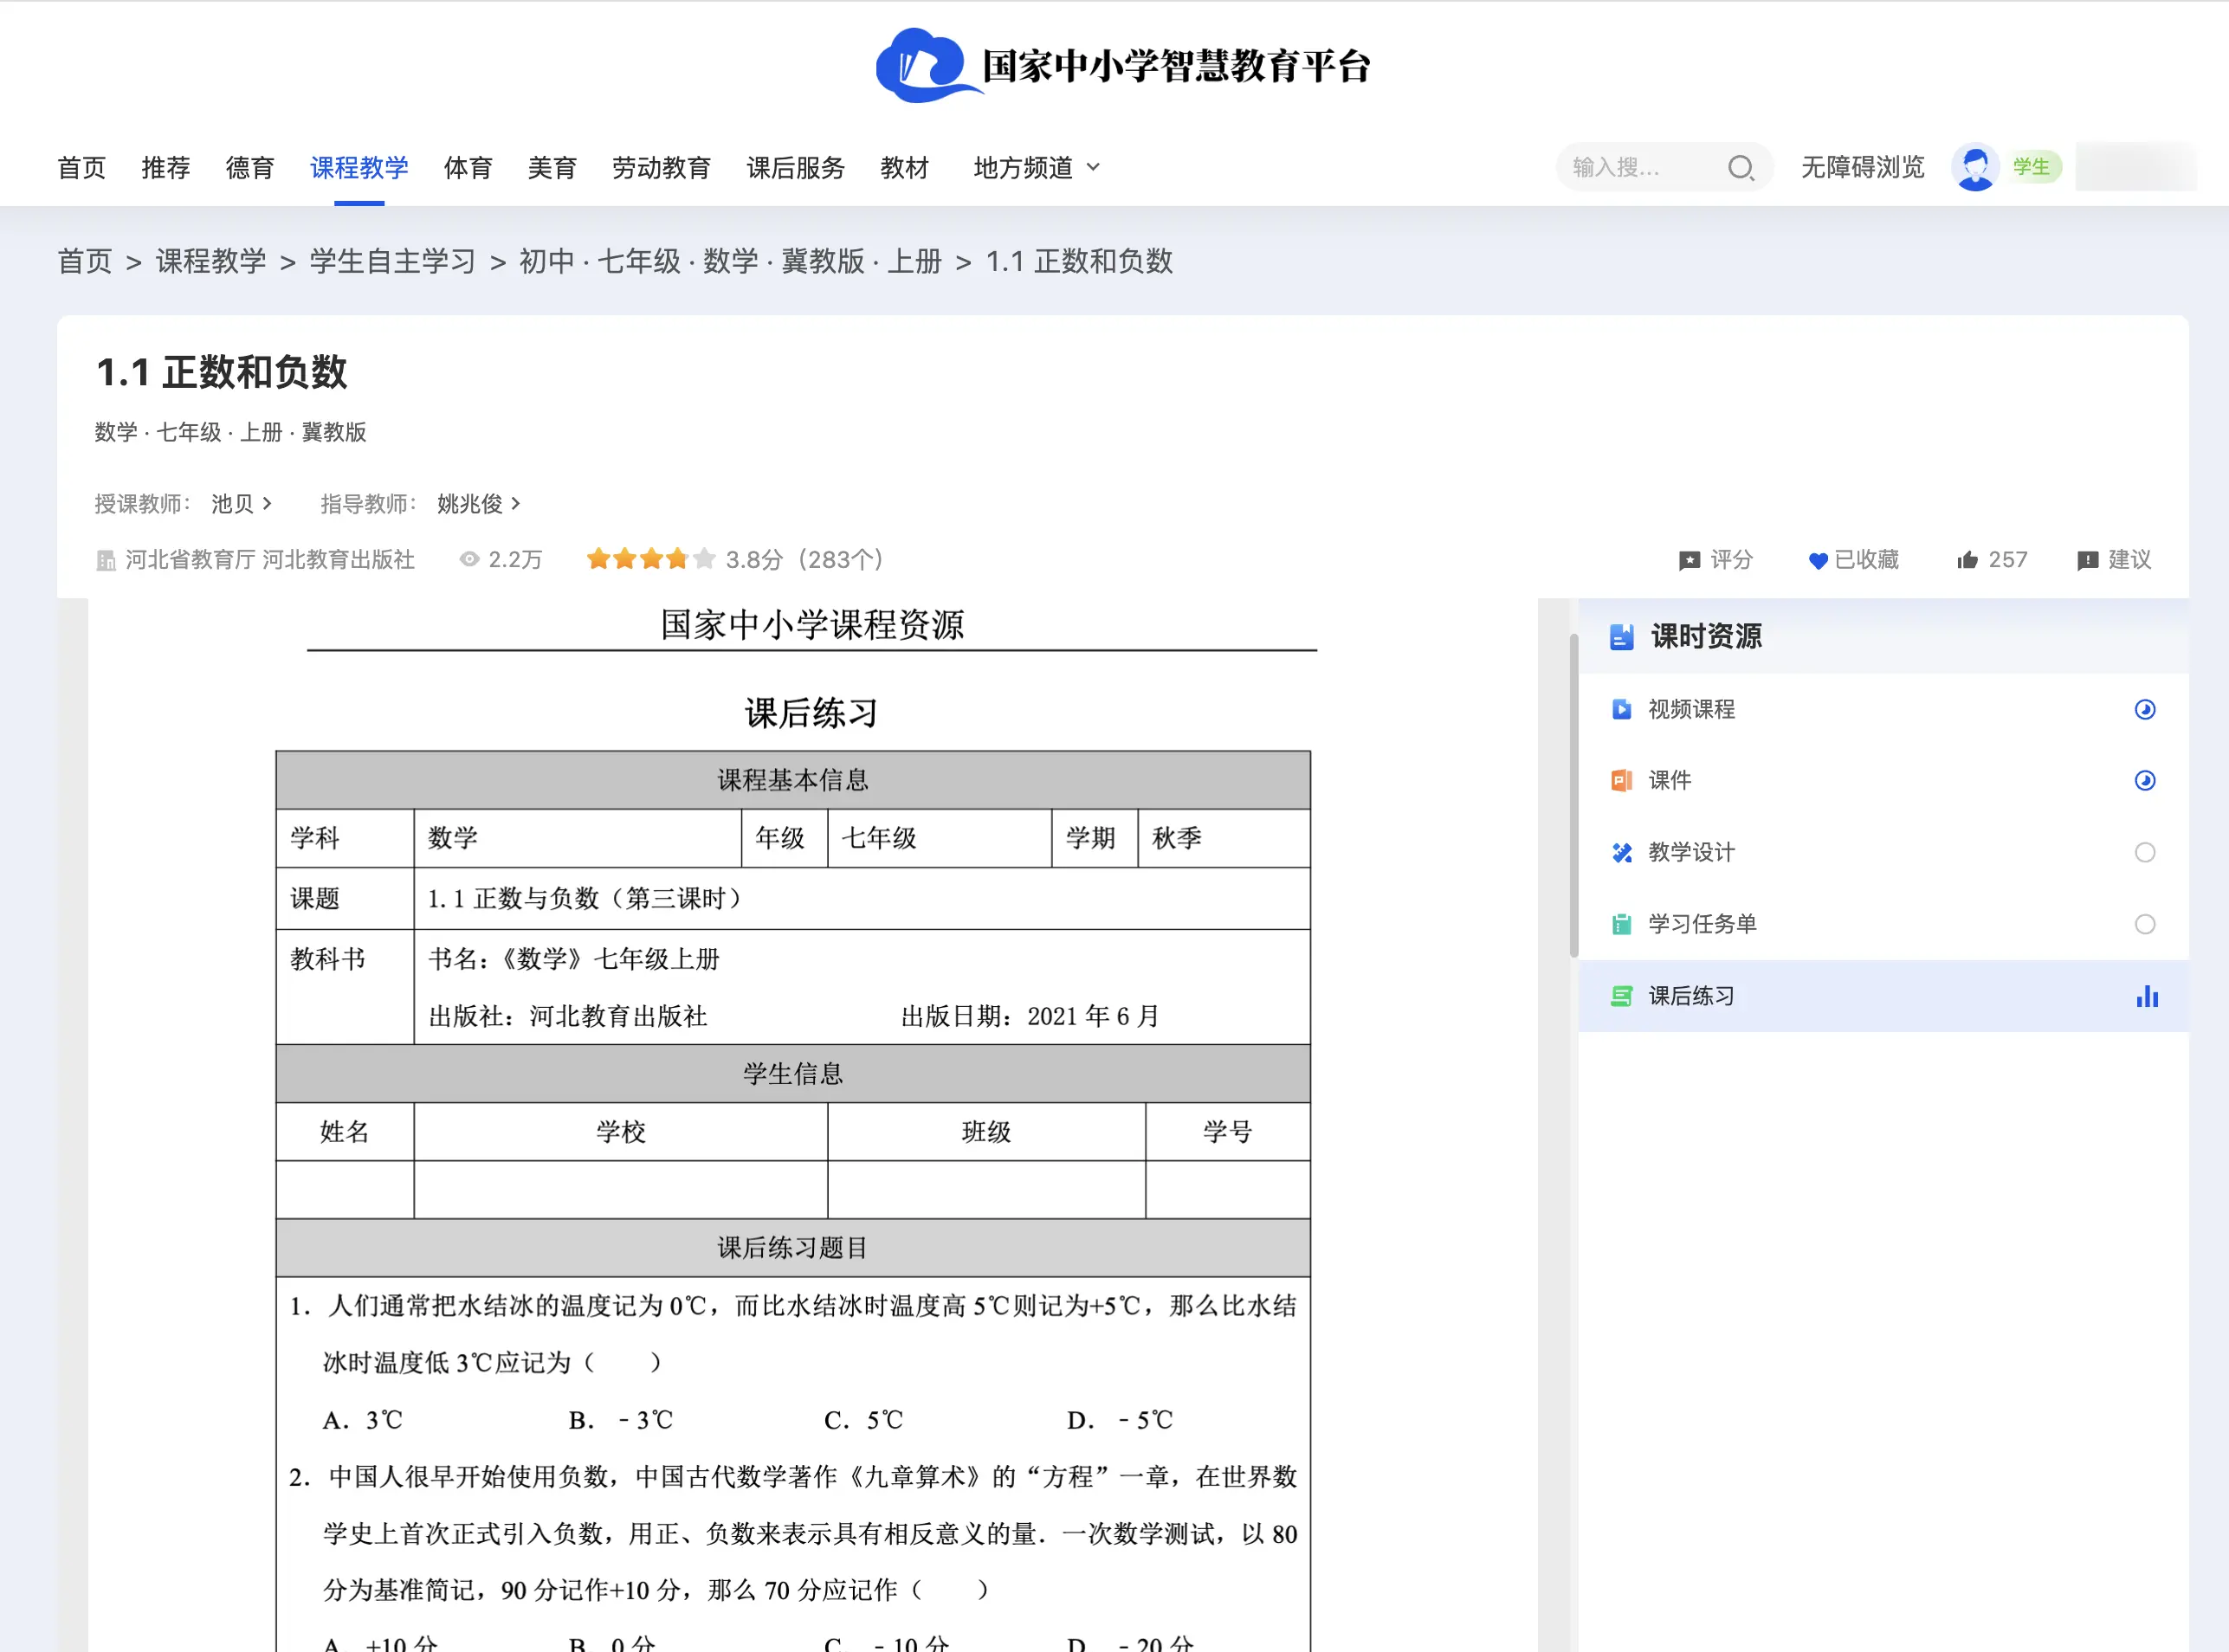
Task: Open the 劳动教育 nav tab
Action: [661, 167]
